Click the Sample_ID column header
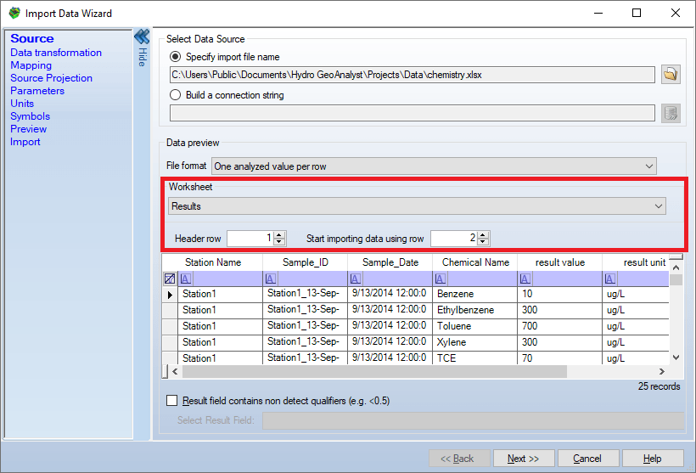This screenshot has width=696, height=473. click(306, 262)
